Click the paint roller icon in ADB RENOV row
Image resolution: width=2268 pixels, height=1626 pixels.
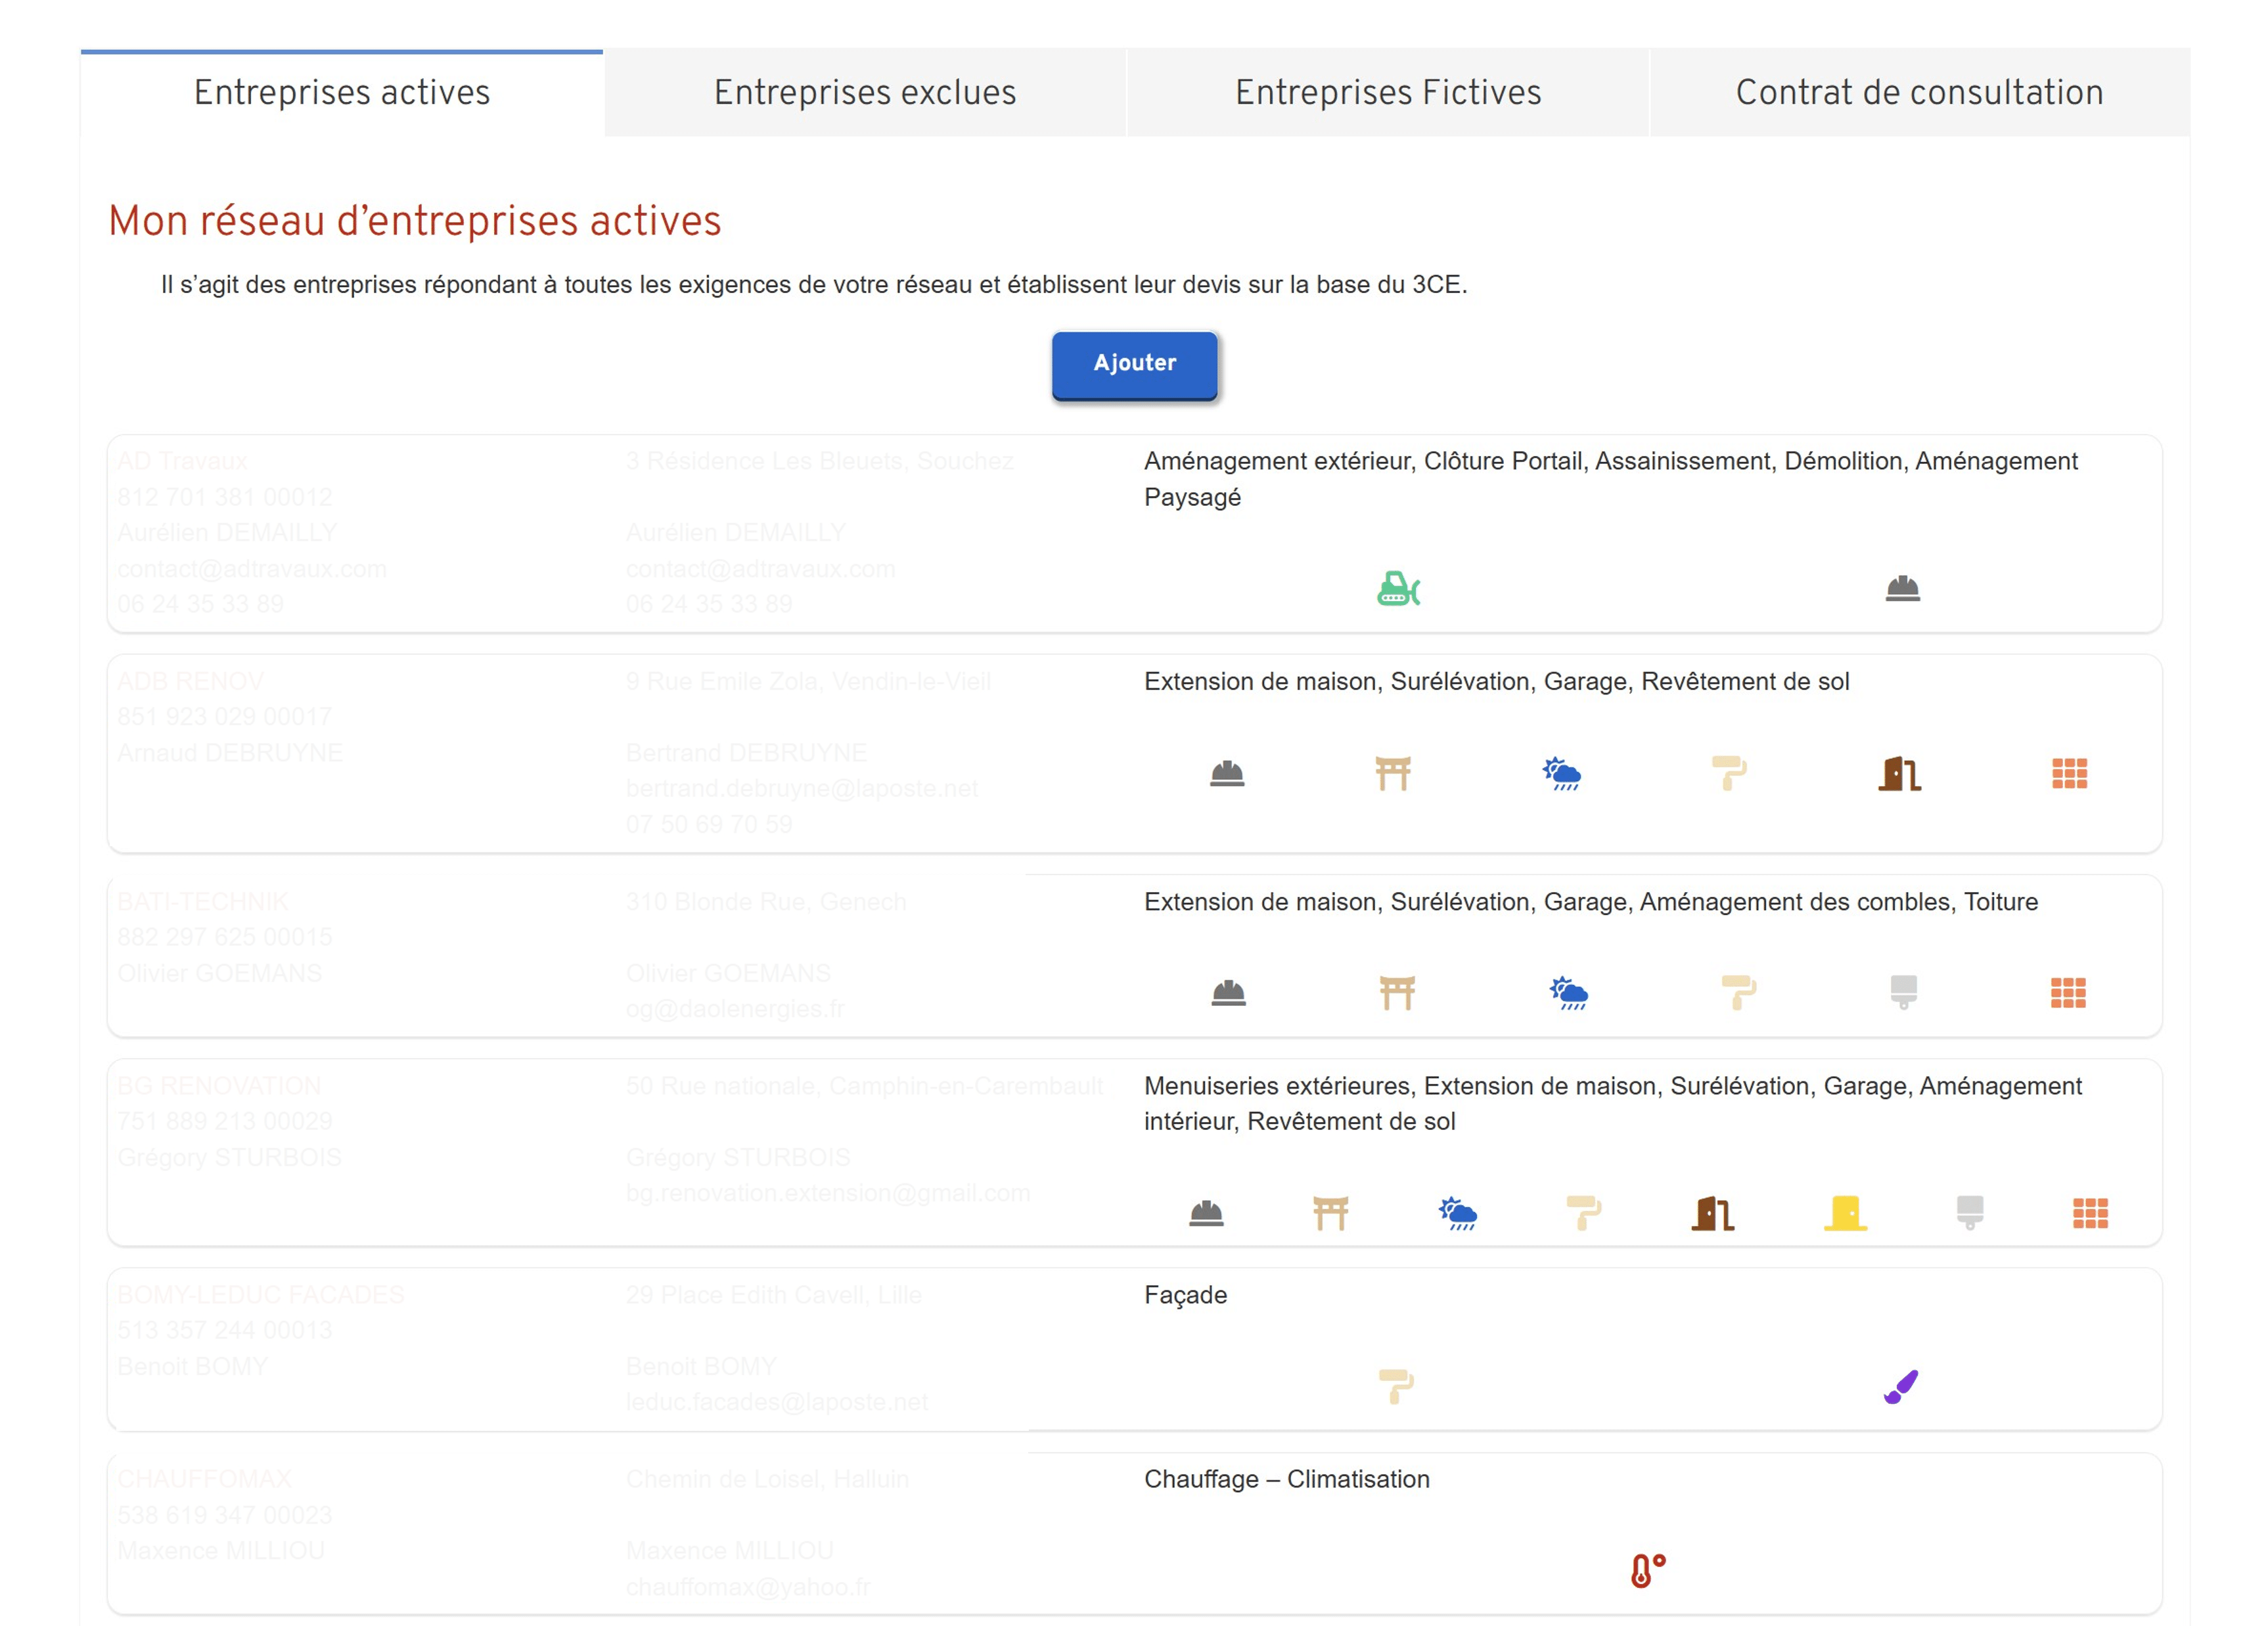pos(1728,773)
